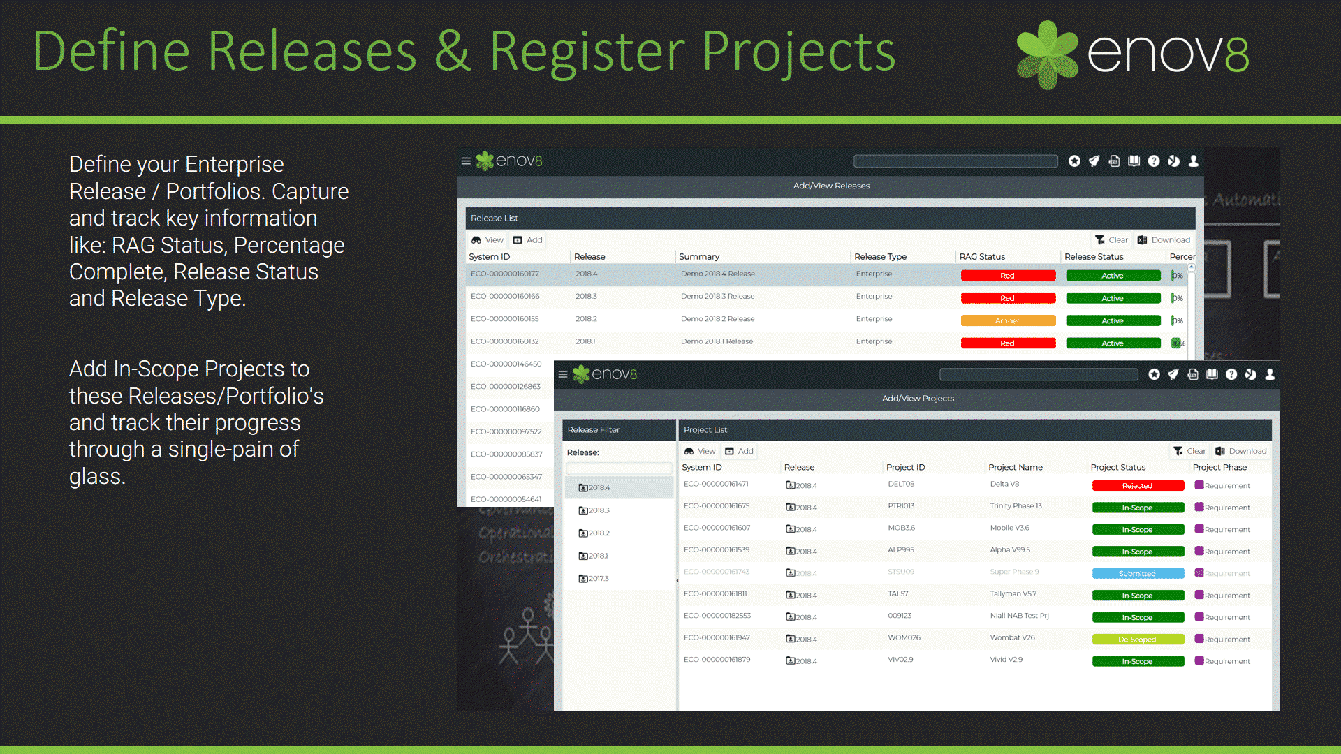Image resolution: width=1341 pixels, height=754 pixels.
Task: Select 2018.3 in Release Filter list
Action: click(619, 510)
